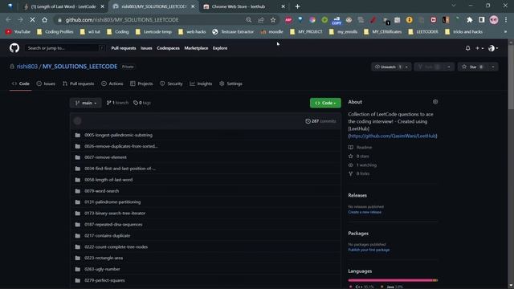Open the create new plus dropdown
The image size is (514, 289).
[x=479, y=48]
